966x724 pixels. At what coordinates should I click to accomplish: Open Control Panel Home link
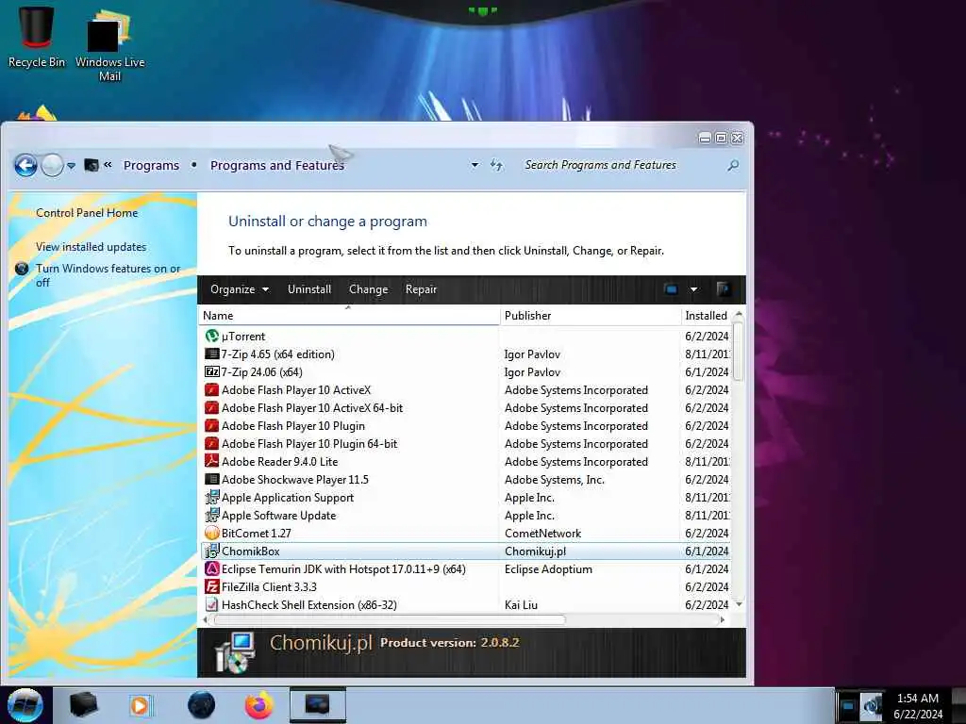(x=87, y=213)
